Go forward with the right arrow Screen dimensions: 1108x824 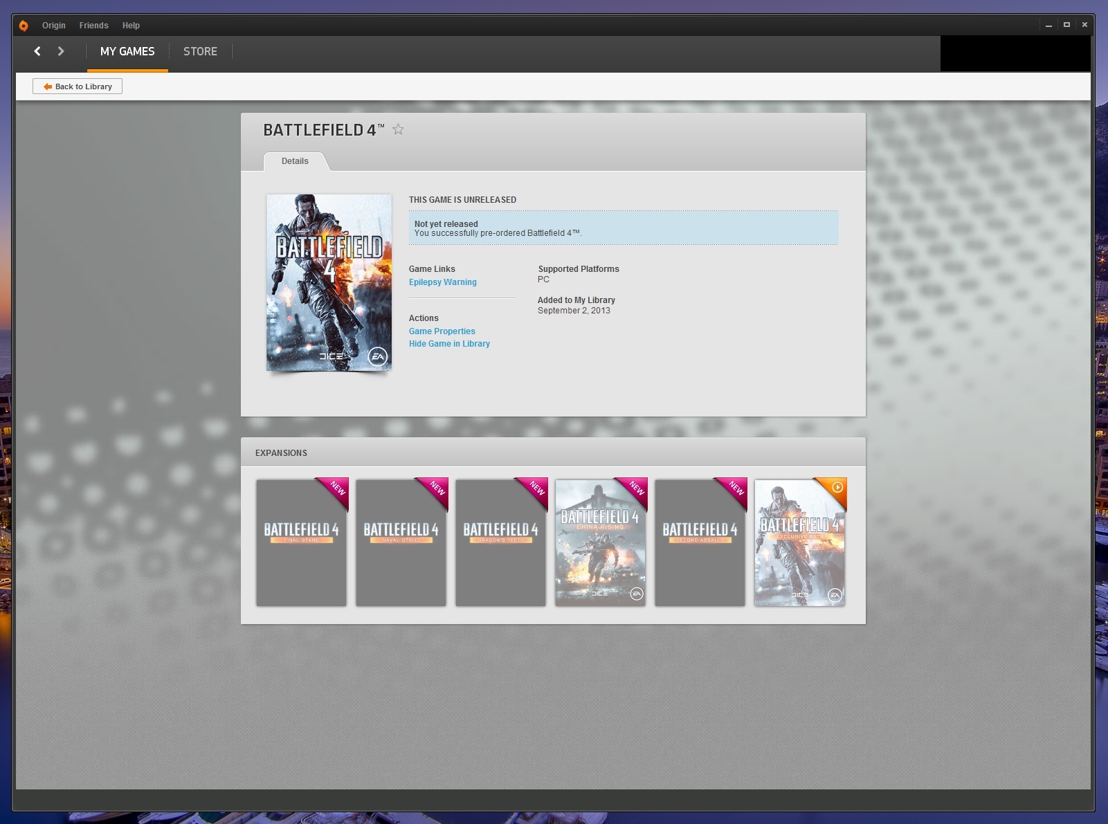61,51
